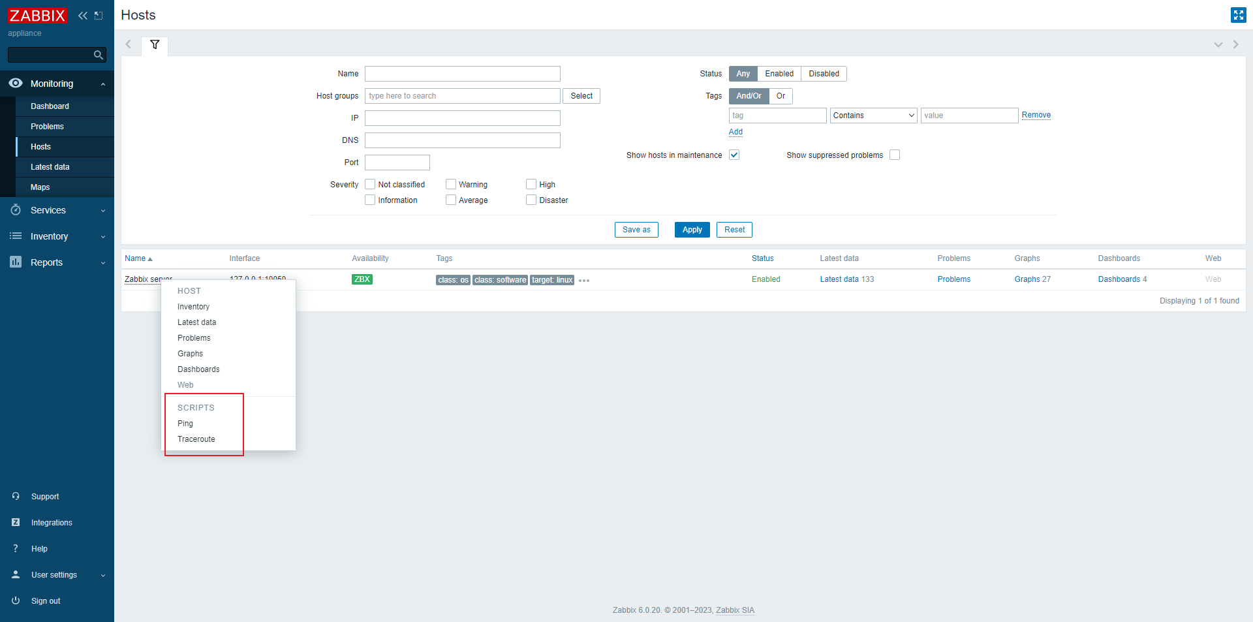Screen dimensions: 1253x622
Task: Click the previous filter tab arrow
Action: pos(129,44)
